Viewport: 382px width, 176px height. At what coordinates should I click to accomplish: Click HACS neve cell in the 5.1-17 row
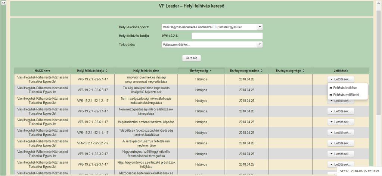click(x=43, y=79)
